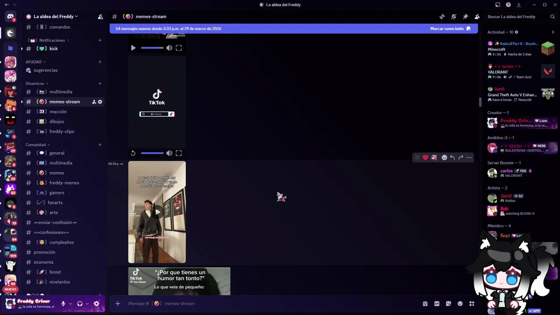Add channel to Comunidad category
The width and height of the screenshot is (560, 315).
[x=100, y=144]
